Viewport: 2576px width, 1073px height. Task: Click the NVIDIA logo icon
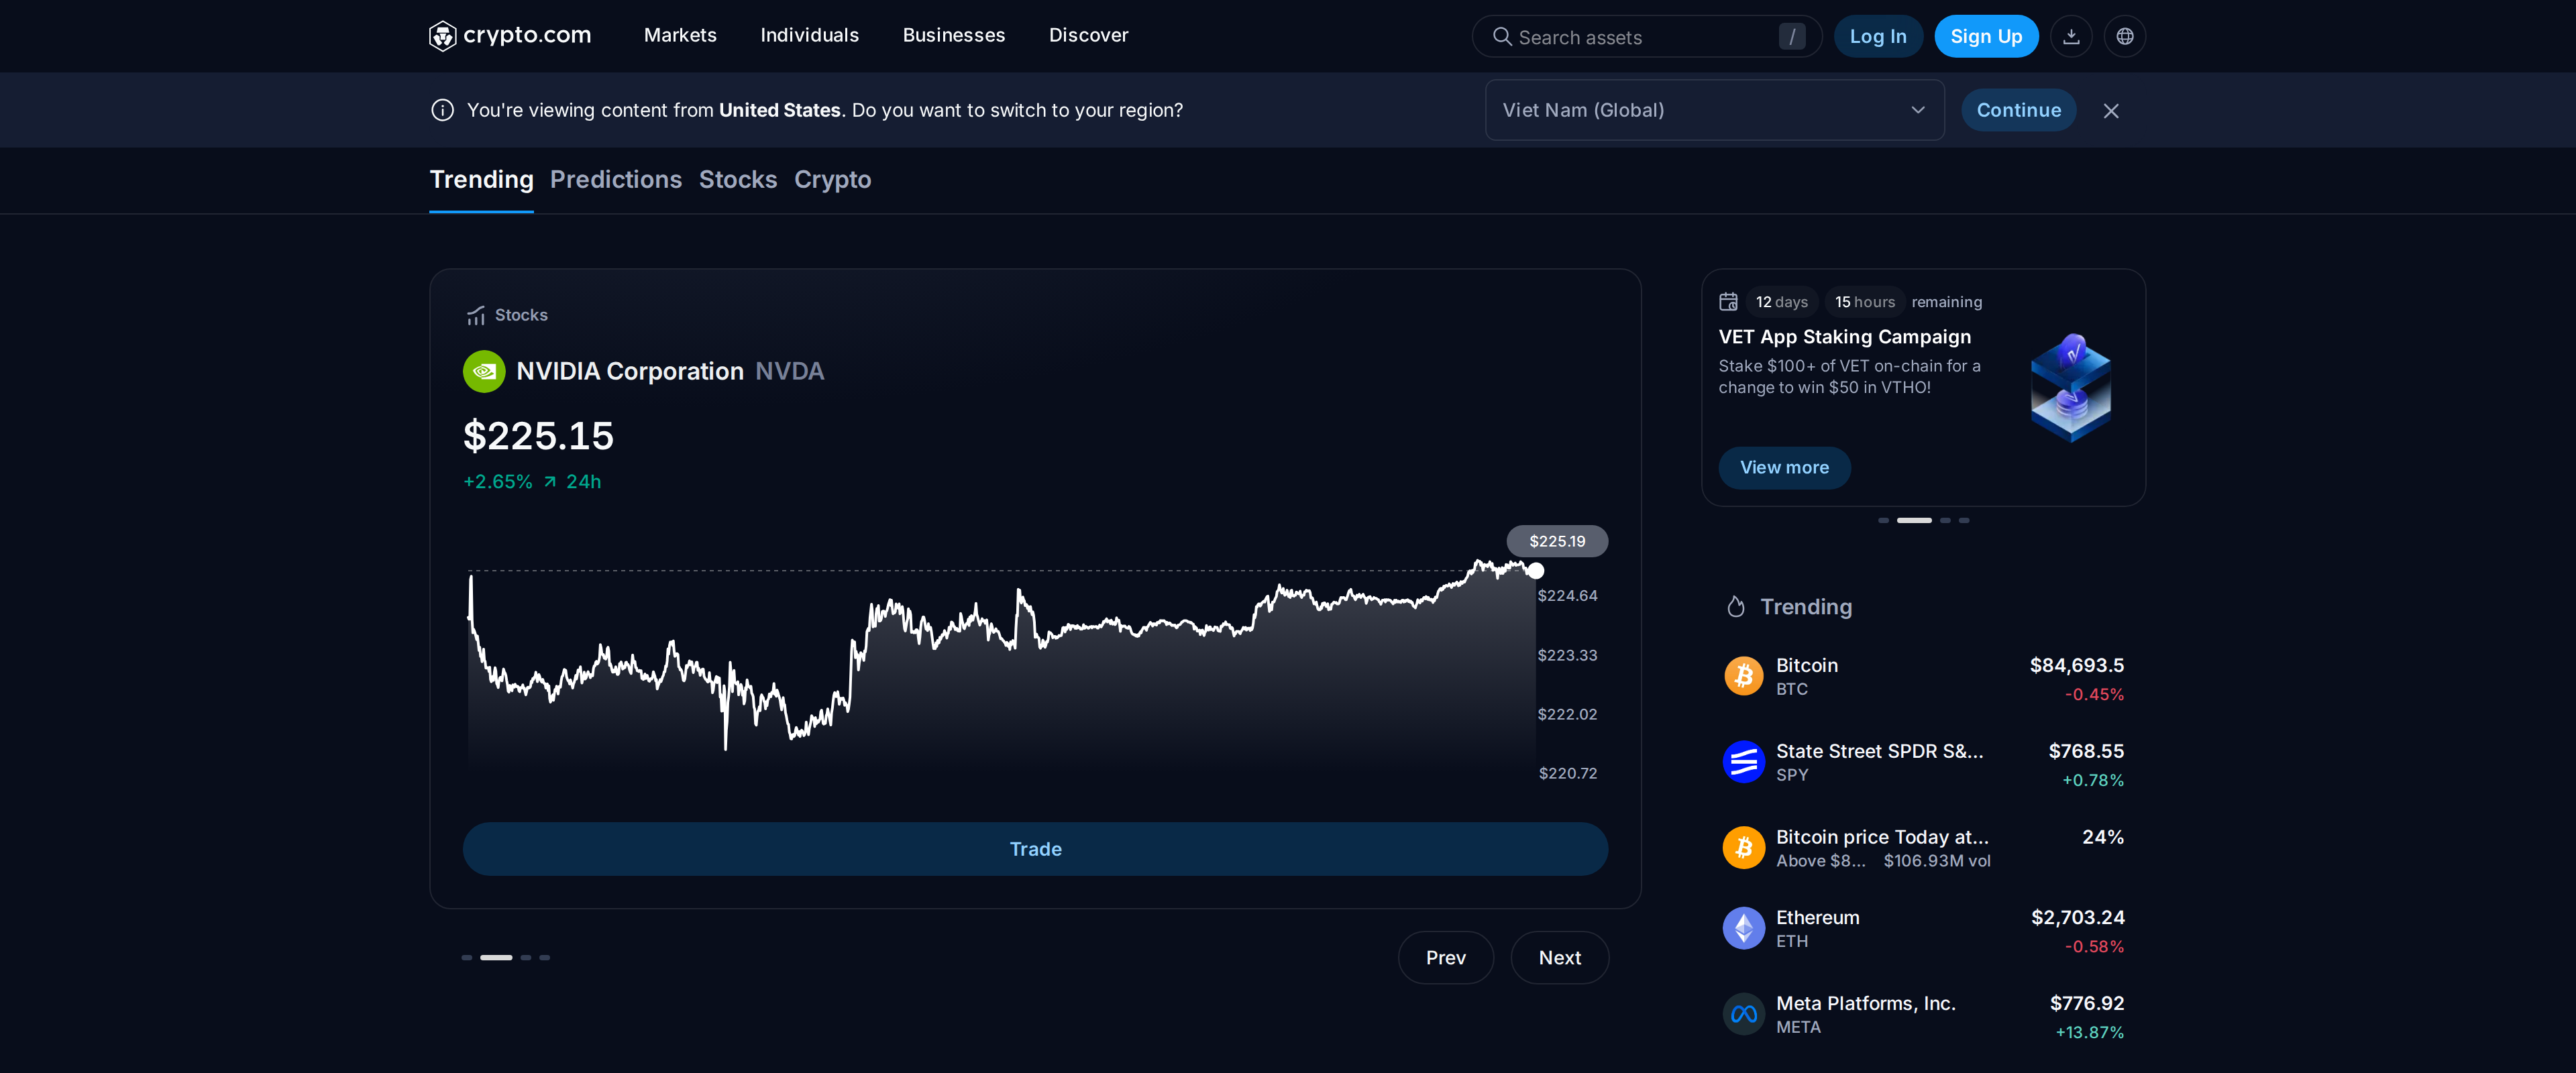484,371
